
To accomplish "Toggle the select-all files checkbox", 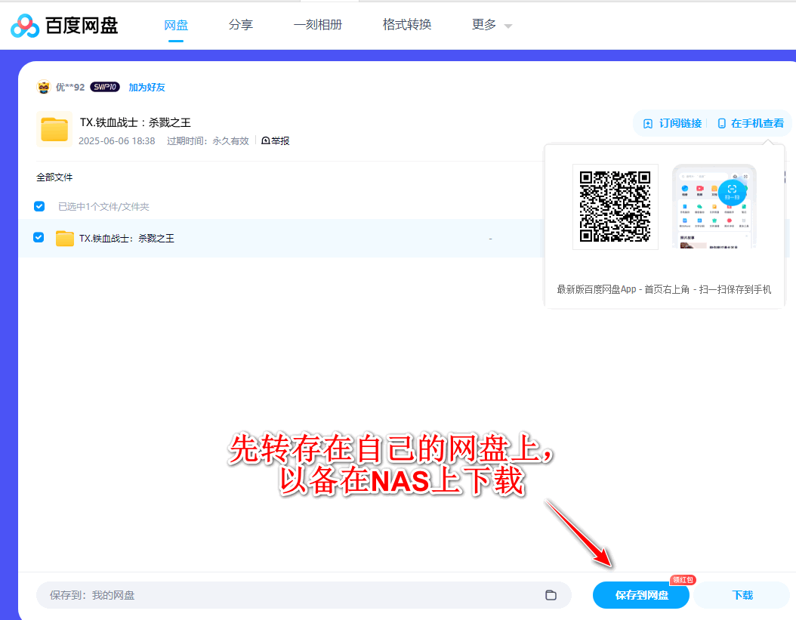I will (39, 206).
